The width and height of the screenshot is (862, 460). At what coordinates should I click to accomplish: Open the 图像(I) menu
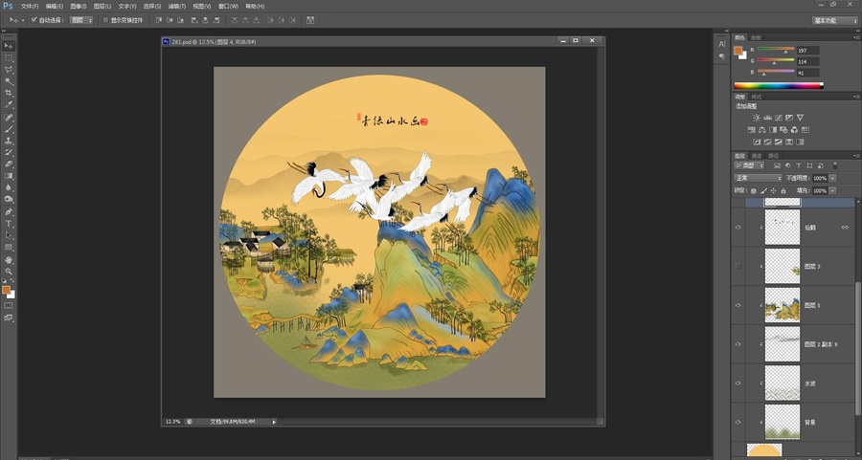(79, 6)
